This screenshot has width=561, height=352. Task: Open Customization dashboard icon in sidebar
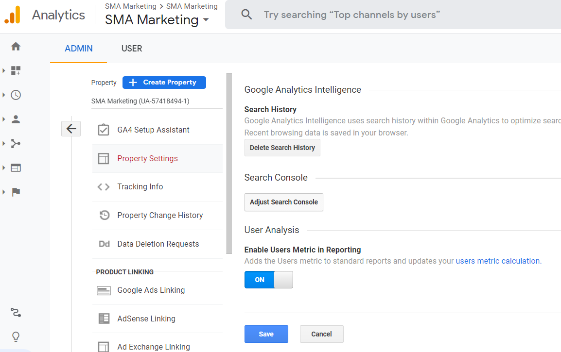tap(16, 71)
